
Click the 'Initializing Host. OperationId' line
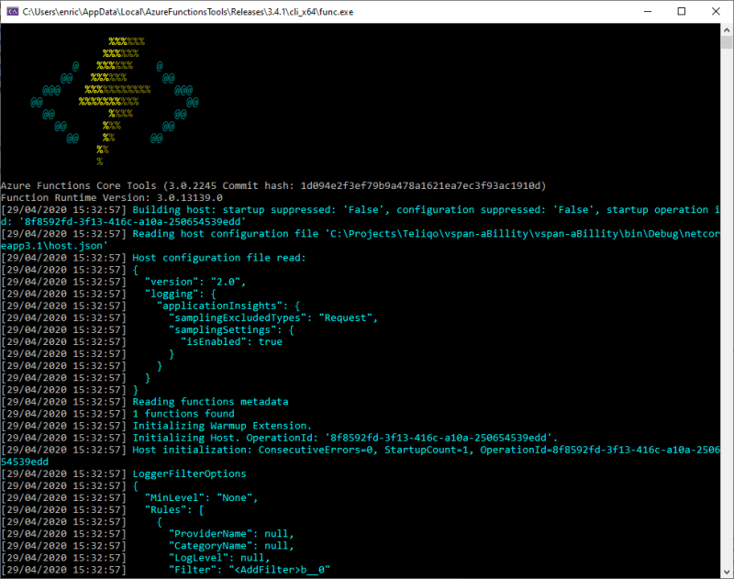tap(280, 438)
